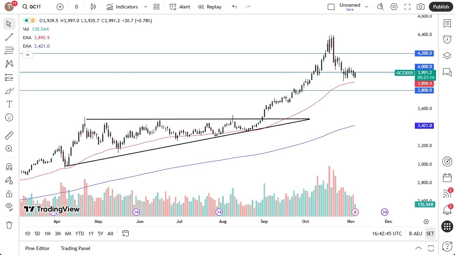Select the Measure ruler tool

[9, 135]
